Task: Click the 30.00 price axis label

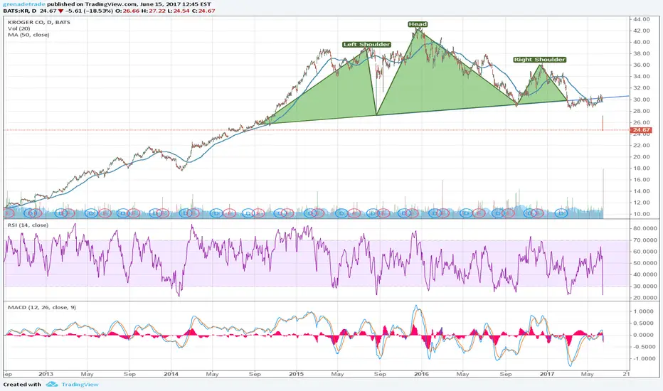Action: point(642,100)
